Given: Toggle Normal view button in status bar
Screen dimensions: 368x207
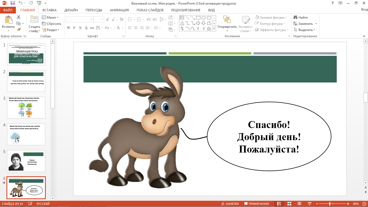Looking at the screenshot, I should pos(279,204).
